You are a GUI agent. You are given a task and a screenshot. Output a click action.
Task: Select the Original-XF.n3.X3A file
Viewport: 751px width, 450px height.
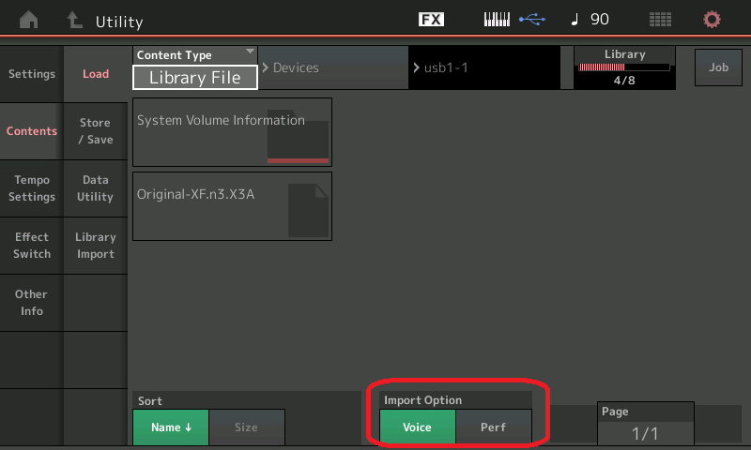[x=232, y=205]
